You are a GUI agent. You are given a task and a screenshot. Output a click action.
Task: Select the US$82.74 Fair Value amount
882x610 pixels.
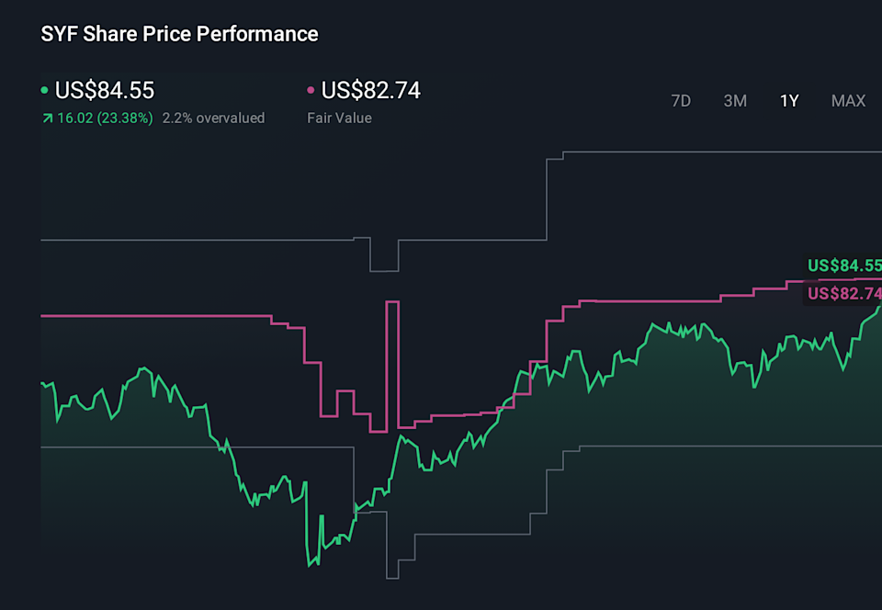pyautogui.click(x=370, y=90)
